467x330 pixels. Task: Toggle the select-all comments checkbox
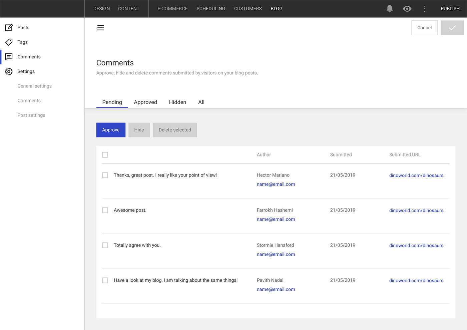[105, 155]
